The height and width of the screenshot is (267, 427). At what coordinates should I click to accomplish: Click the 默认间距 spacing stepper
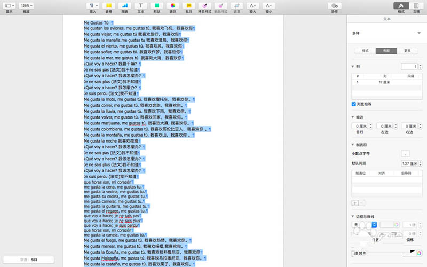click(x=420, y=163)
